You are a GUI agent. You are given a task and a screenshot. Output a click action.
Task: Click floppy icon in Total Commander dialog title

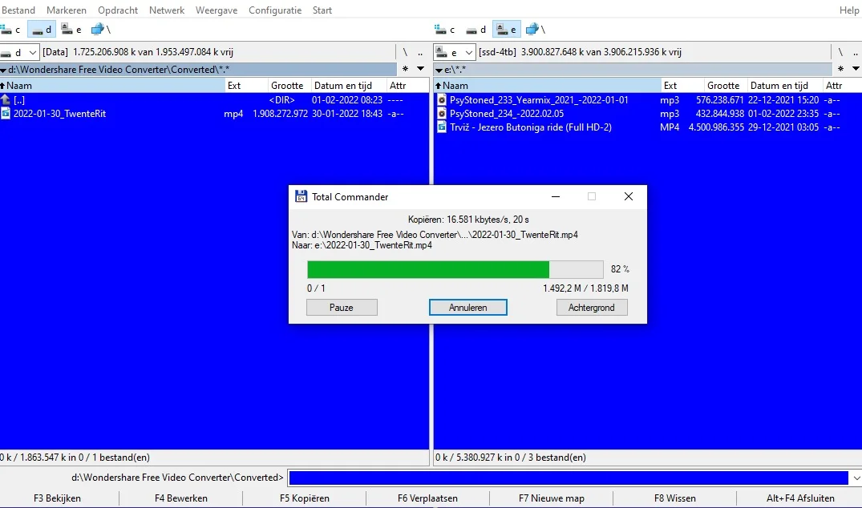pos(301,196)
